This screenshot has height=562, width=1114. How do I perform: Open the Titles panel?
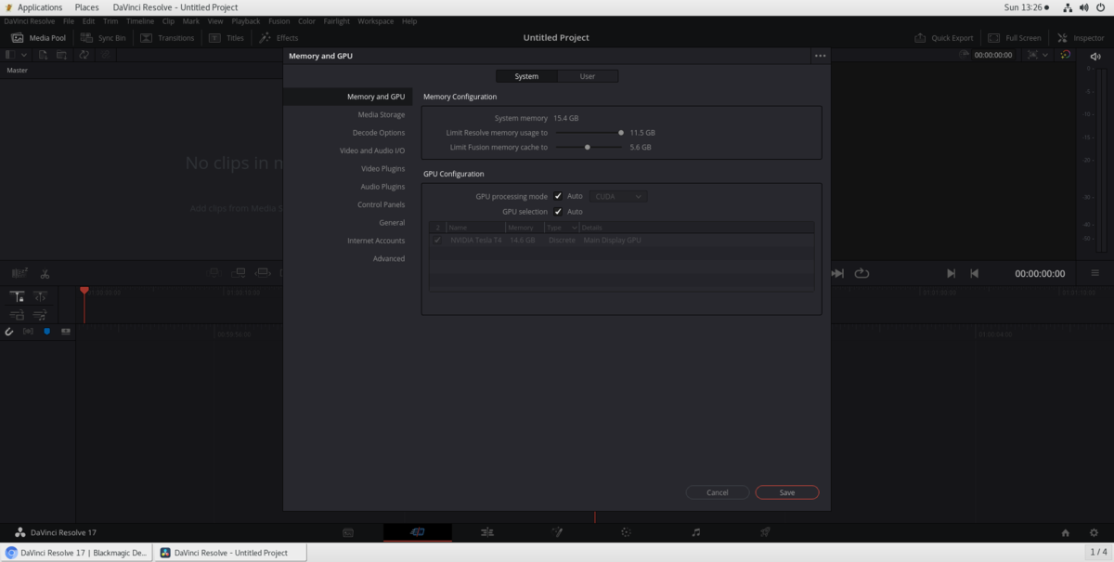pos(227,38)
